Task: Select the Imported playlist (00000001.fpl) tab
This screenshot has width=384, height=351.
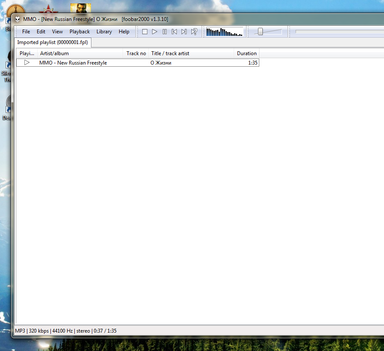Action: pyautogui.click(x=53, y=42)
